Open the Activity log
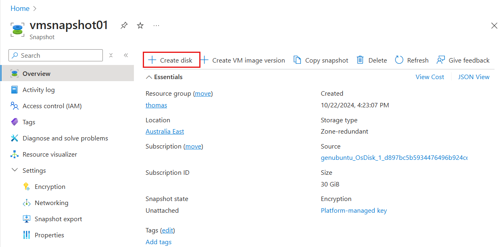503x247 pixels. coord(39,90)
